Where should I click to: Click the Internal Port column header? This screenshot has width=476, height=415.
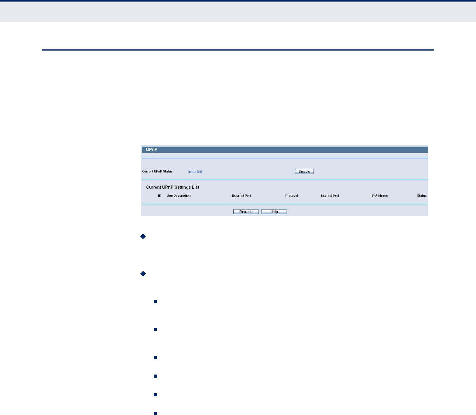pos(330,196)
